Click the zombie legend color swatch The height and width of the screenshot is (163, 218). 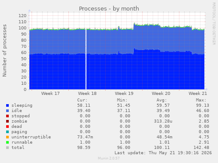tap(7, 121)
